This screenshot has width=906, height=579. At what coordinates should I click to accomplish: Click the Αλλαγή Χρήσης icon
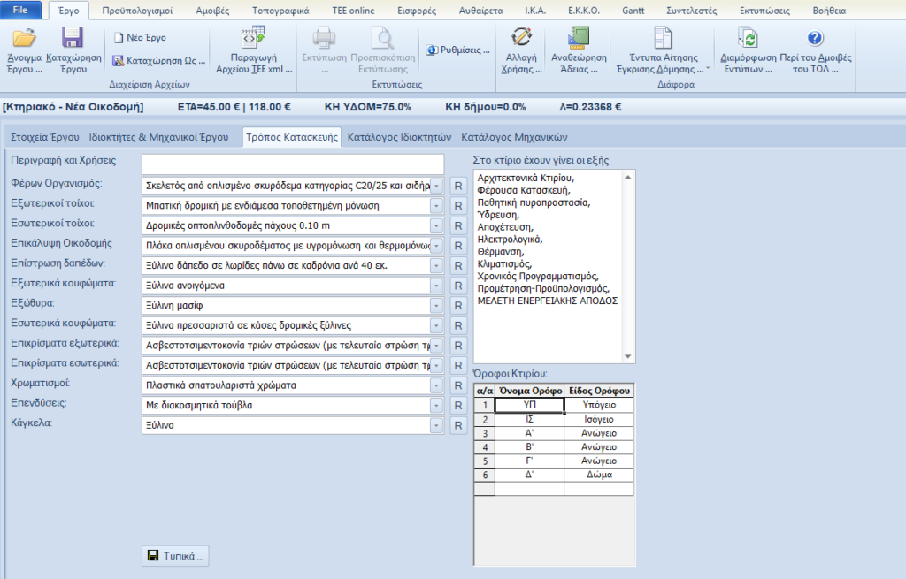click(522, 38)
